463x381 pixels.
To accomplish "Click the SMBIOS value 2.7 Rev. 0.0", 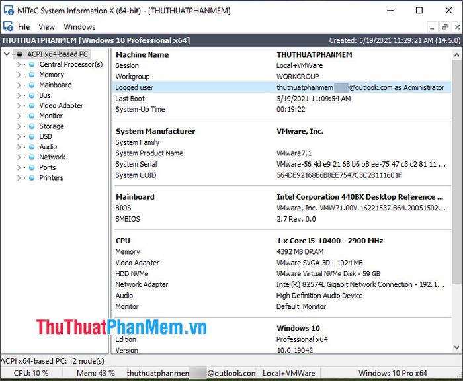I will (x=296, y=219).
